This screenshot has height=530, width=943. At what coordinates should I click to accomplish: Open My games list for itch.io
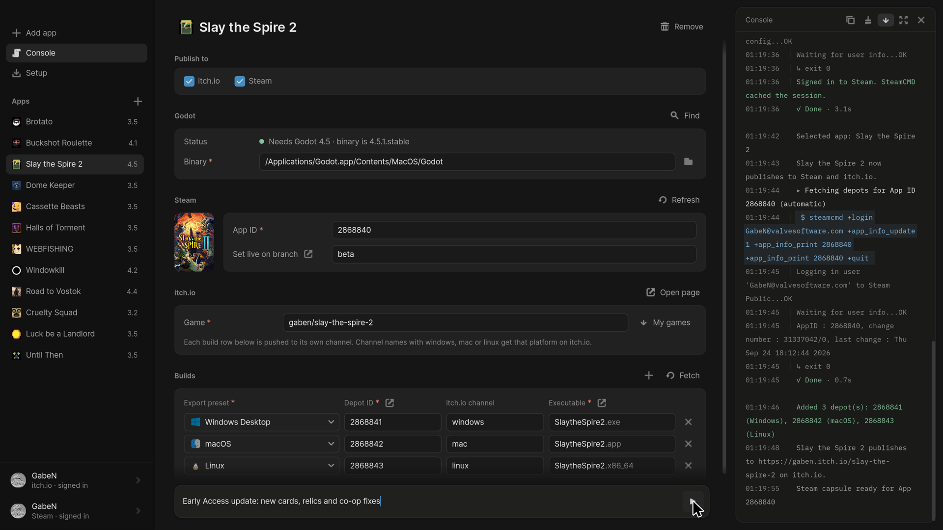(x=666, y=322)
